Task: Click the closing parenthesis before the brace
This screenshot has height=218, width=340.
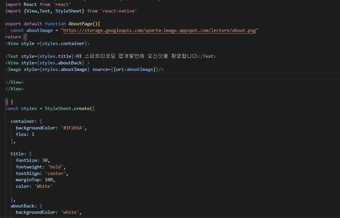Action: pyautogui.click(x=7, y=102)
